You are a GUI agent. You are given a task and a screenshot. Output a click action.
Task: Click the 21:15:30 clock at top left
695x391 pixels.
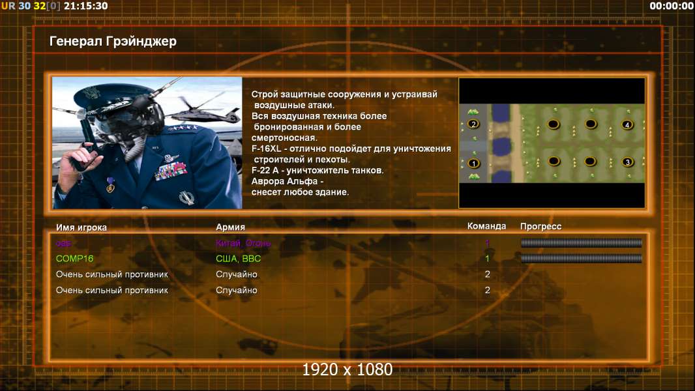[86, 6]
